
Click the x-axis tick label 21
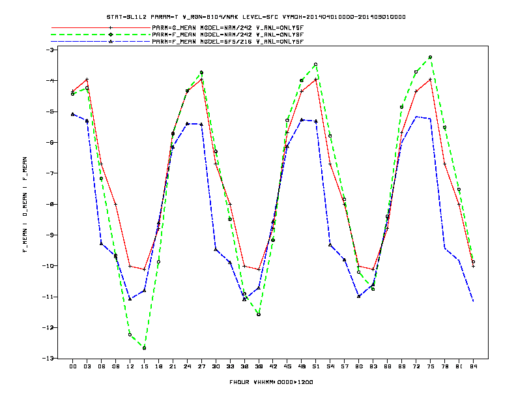pos(173,366)
